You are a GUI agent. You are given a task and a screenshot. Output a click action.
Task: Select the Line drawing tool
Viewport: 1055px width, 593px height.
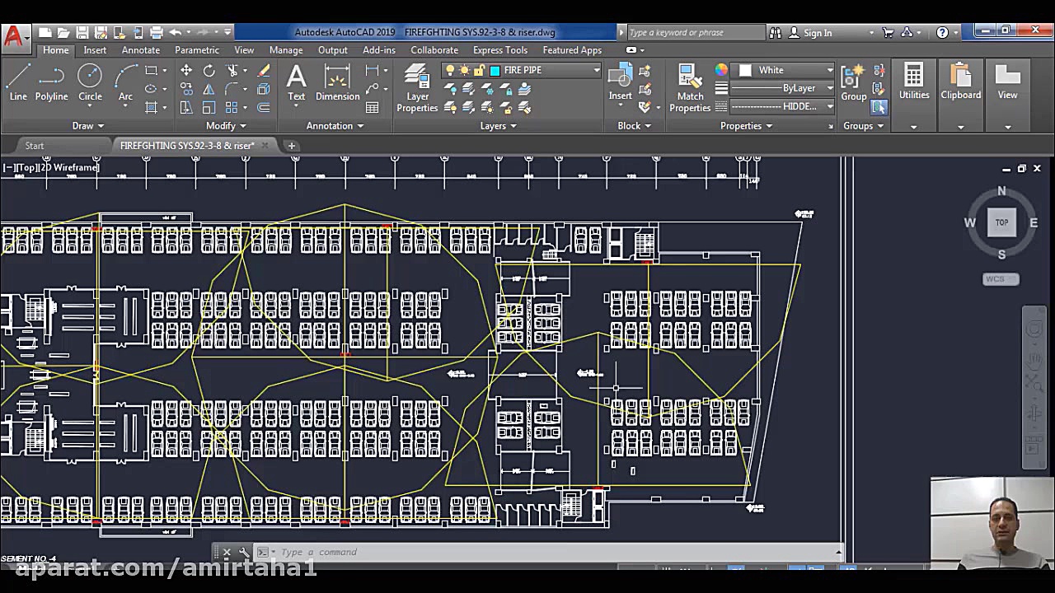click(x=18, y=83)
